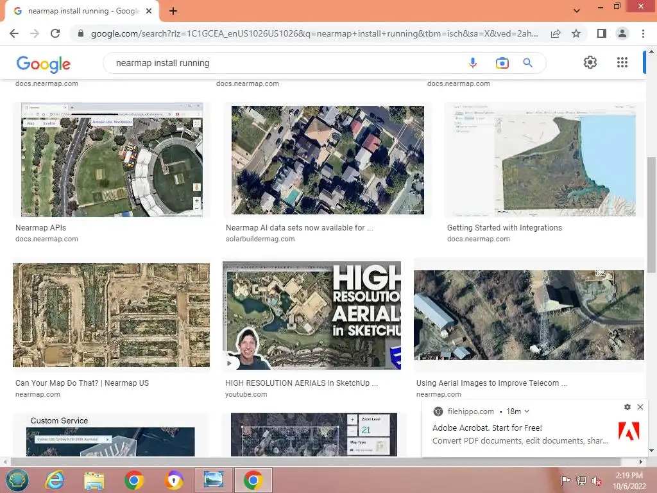657x493 pixels.
Task: Bookmark this page with star icon
Action: click(576, 33)
